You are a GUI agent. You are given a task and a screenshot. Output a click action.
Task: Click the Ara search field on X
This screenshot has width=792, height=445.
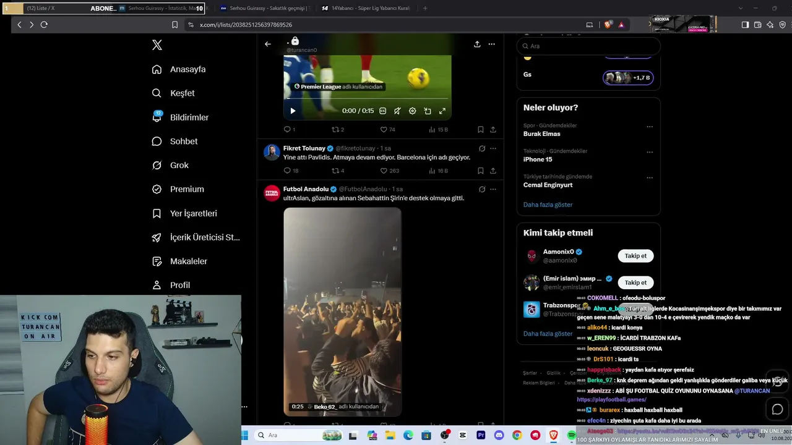click(588, 46)
